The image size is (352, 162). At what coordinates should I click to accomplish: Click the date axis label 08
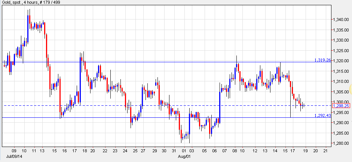coord(235,151)
